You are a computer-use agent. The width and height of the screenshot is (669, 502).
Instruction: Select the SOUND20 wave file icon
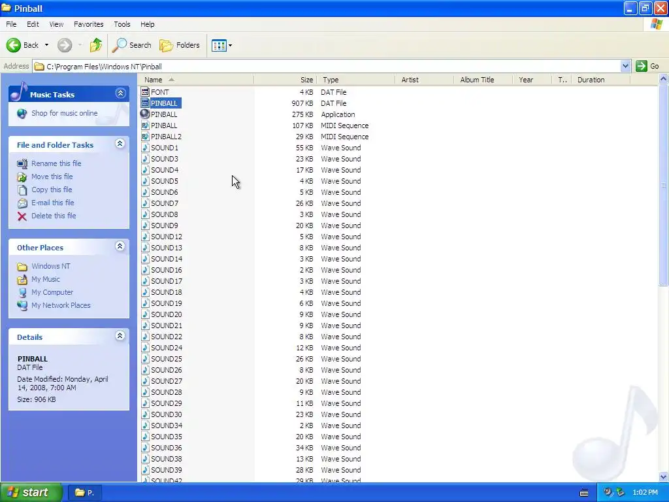pyautogui.click(x=145, y=314)
